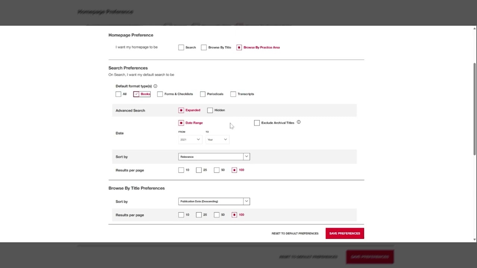This screenshot has height=268, width=477.
Task: Choose 50 results per page for Browse By Title
Action: [x=217, y=215]
